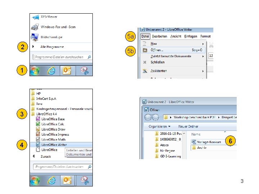This screenshot has height=194, width=259.
Task: Open the Kindergartenpersonal program folder
Action: 62,109
